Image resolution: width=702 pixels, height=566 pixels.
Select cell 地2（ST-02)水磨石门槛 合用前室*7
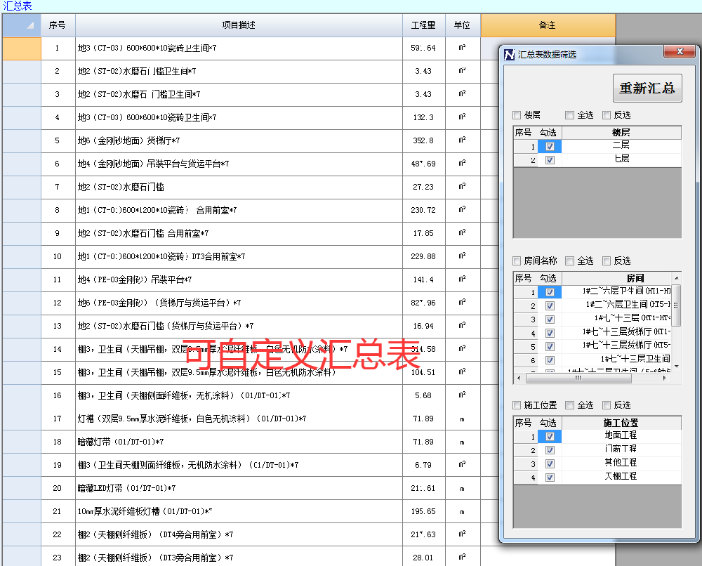(x=239, y=233)
